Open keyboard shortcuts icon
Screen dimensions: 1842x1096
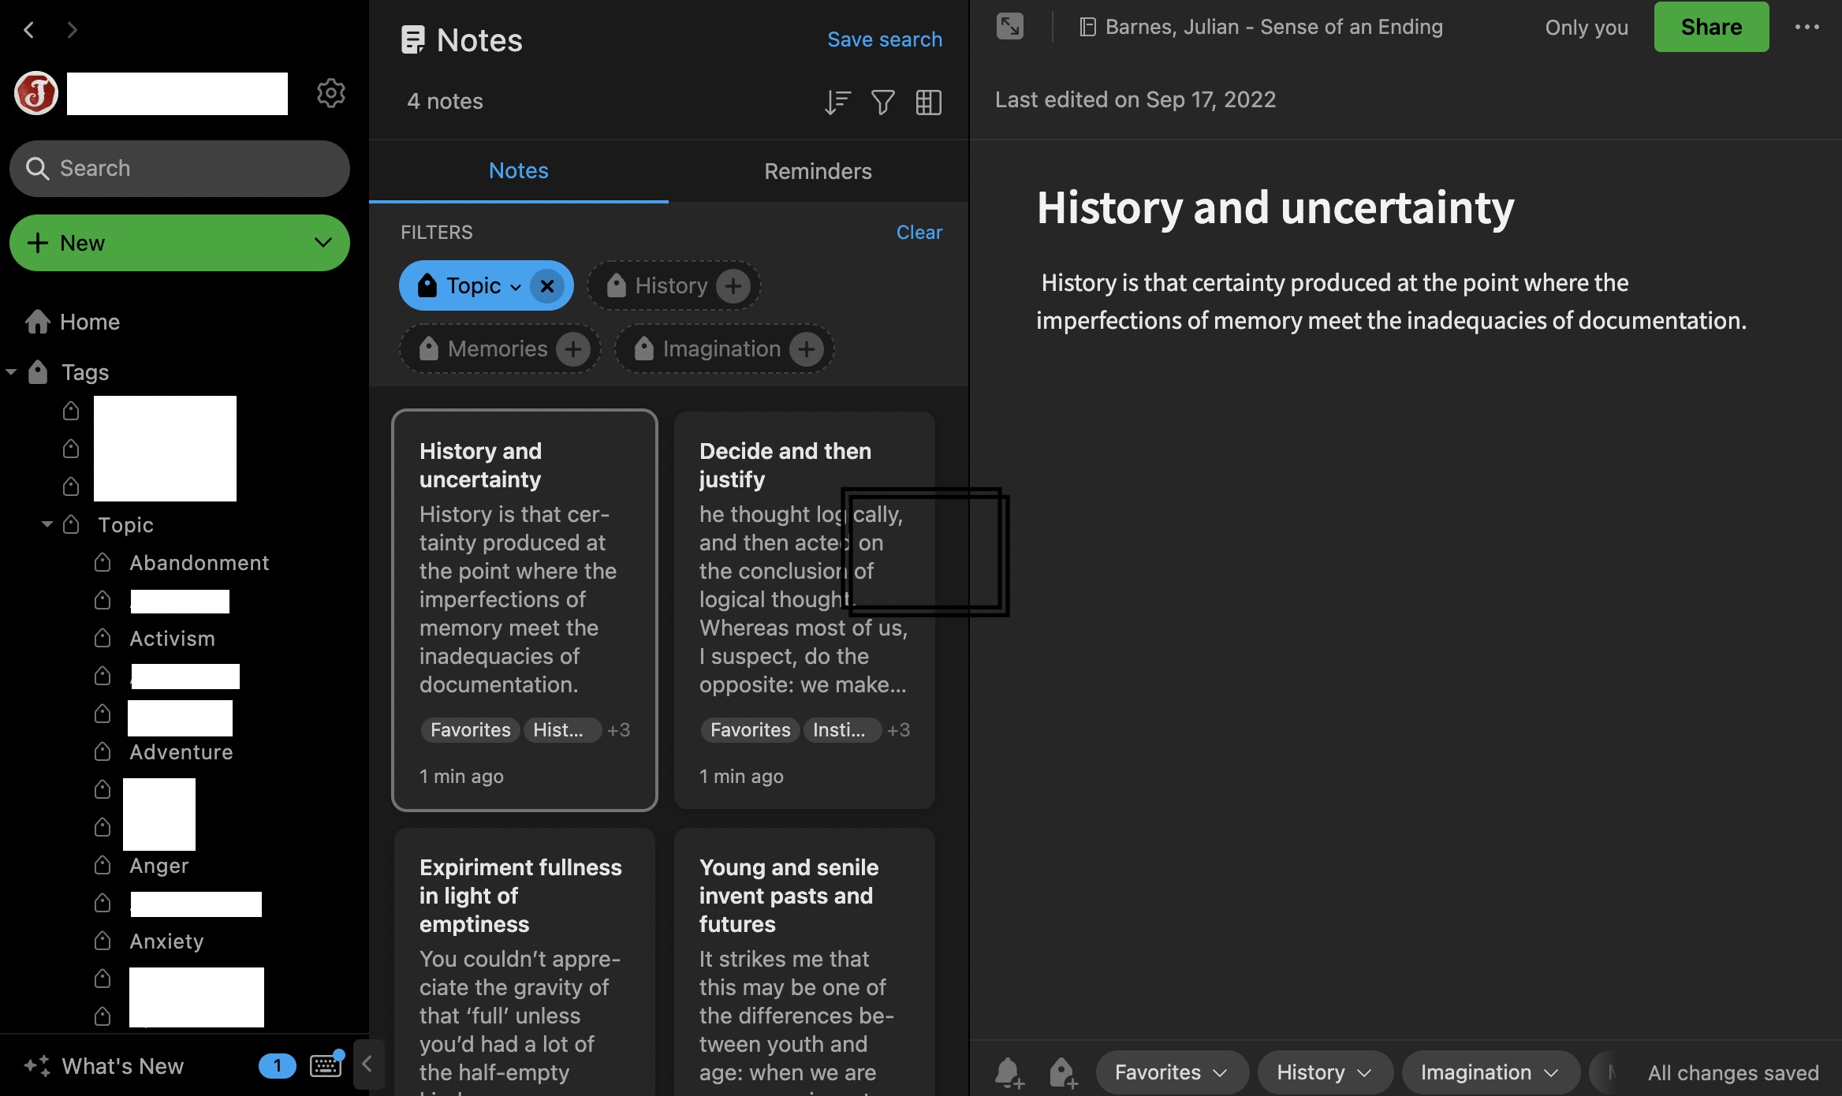[326, 1066]
